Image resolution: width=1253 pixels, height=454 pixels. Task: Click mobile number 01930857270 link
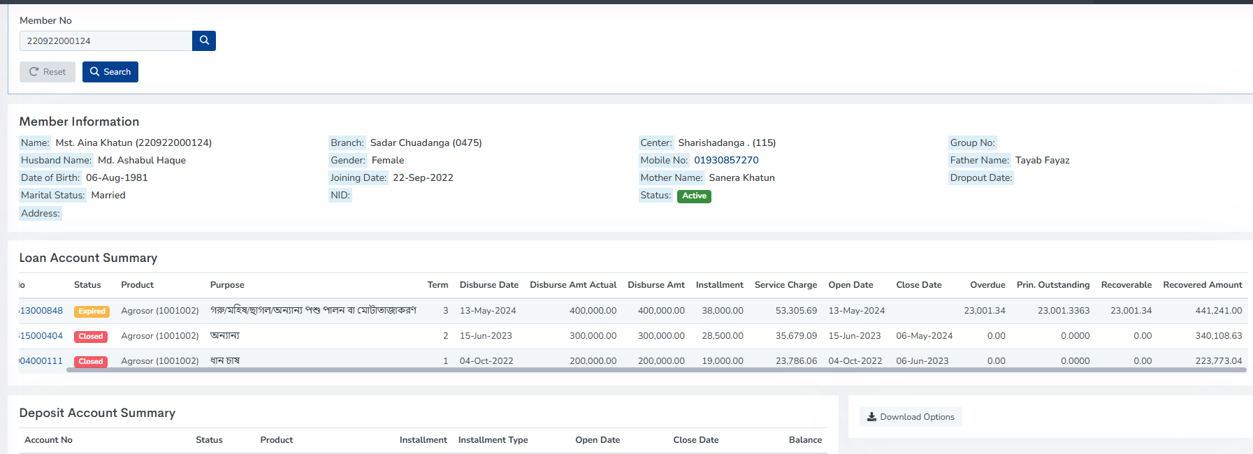point(726,160)
